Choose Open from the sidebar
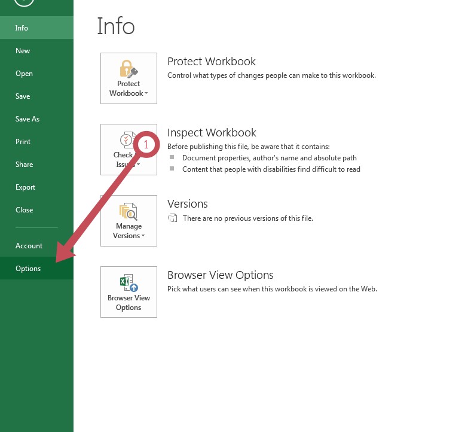 pyautogui.click(x=36, y=74)
